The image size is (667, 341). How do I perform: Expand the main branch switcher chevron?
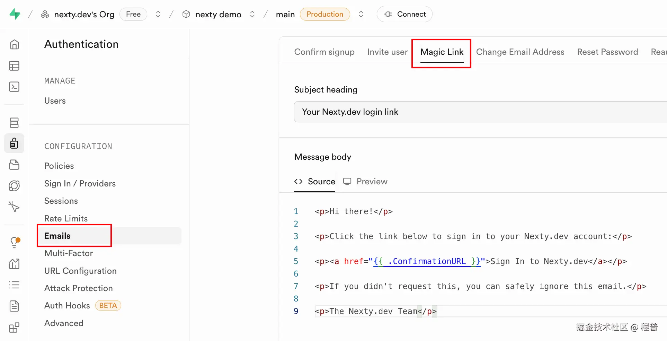(x=361, y=14)
